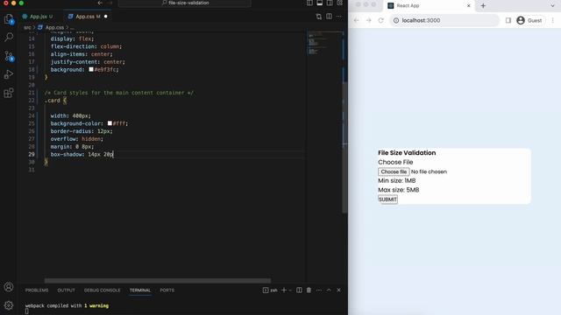The height and width of the screenshot is (315, 561).
Task: View site information icon in address bar
Action: (396, 20)
